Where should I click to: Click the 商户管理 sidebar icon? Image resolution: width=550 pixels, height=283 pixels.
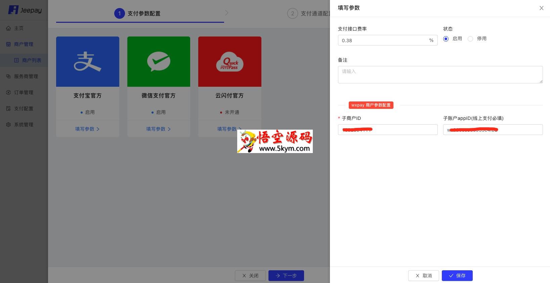pos(8,44)
